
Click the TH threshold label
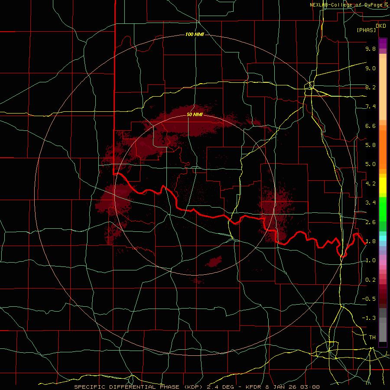click(x=372, y=338)
